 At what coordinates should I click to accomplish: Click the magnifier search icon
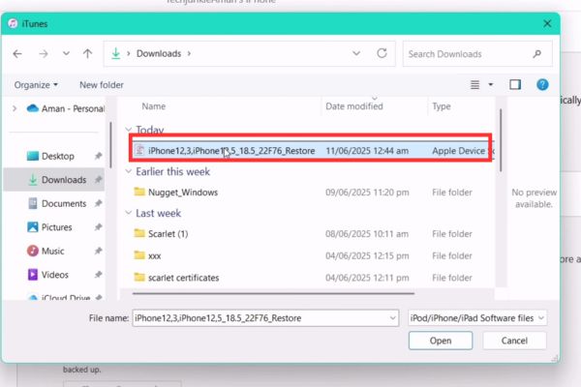537,54
